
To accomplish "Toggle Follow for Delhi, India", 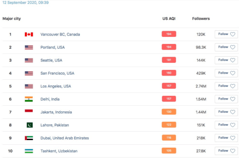I will (x=226, y=99).
